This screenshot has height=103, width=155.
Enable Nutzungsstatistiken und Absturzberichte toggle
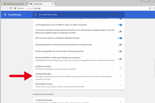pyautogui.click(x=120, y=45)
